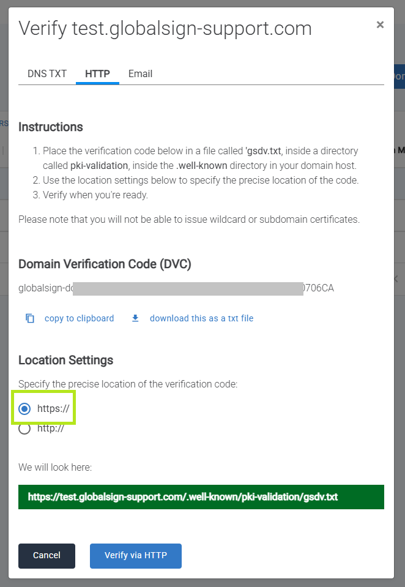Click the dialog title test.globalsign-support.com
The image size is (405, 587).
(191, 28)
